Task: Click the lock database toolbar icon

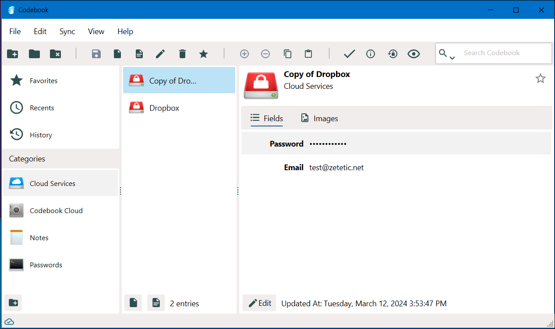Action: point(392,54)
